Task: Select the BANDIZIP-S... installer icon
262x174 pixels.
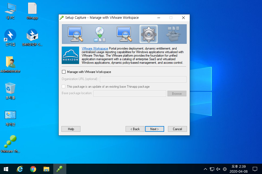Action: (32, 38)
